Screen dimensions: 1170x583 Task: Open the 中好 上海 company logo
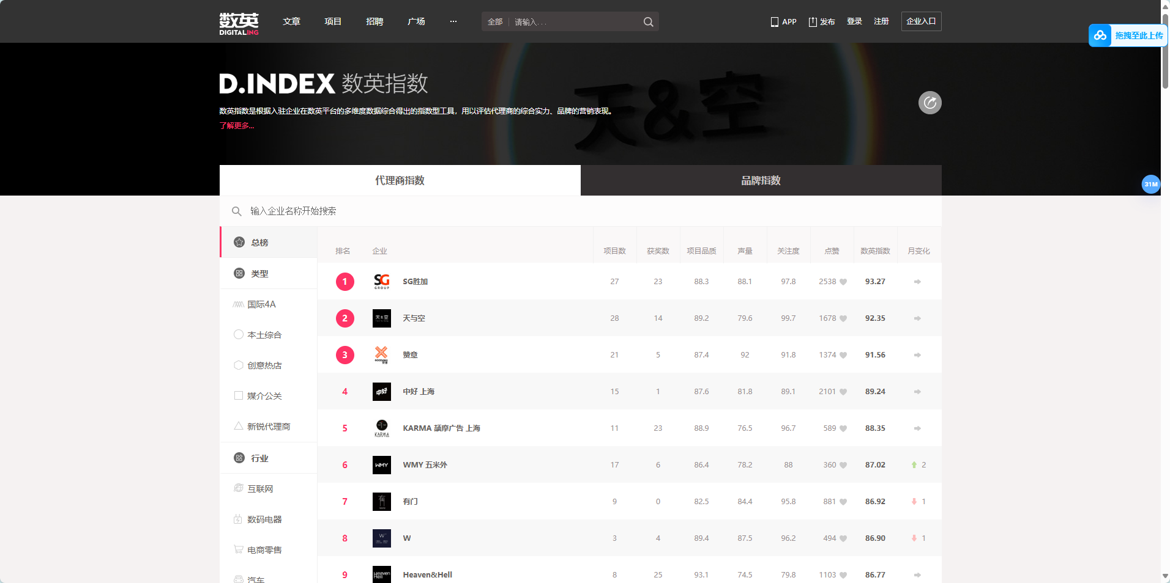(382, 391)
